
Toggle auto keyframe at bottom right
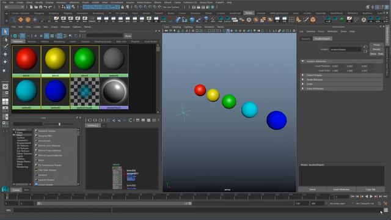click(379, 204)
